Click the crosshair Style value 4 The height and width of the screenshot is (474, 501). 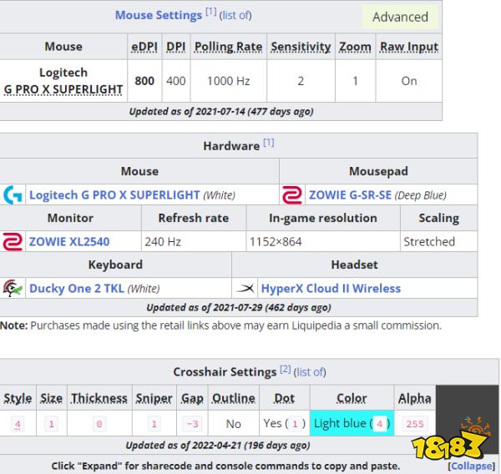click(18, 424)
